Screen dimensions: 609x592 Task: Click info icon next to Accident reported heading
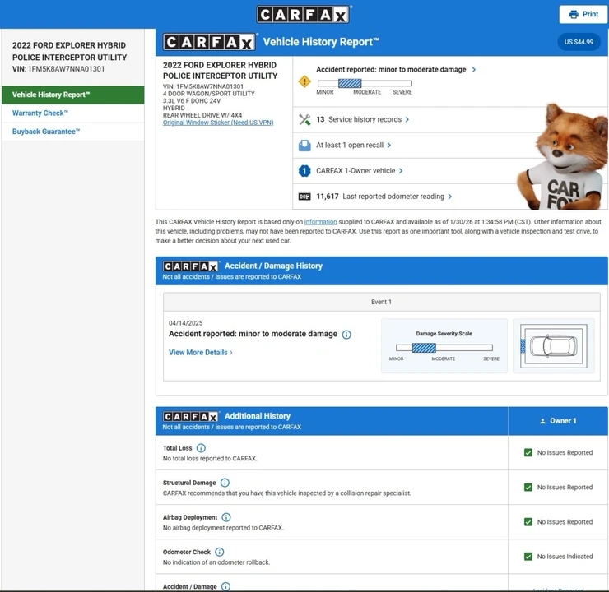pos(346,335)
